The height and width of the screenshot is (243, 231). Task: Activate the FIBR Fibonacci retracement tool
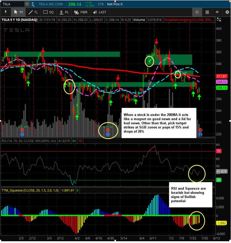coord(81,12)
